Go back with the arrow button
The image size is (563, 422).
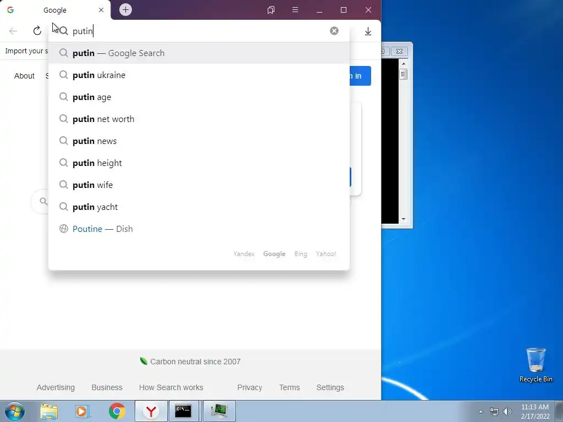[13, 31]
